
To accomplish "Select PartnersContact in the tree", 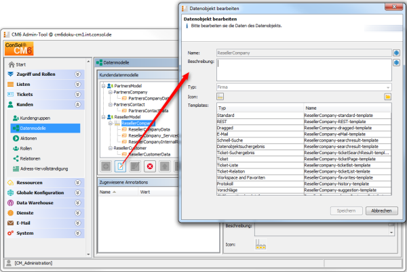I will click(x=129, y=105).
